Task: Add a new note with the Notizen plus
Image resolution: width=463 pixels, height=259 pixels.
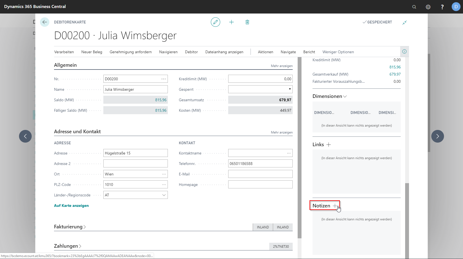Action: coord(335,206)
